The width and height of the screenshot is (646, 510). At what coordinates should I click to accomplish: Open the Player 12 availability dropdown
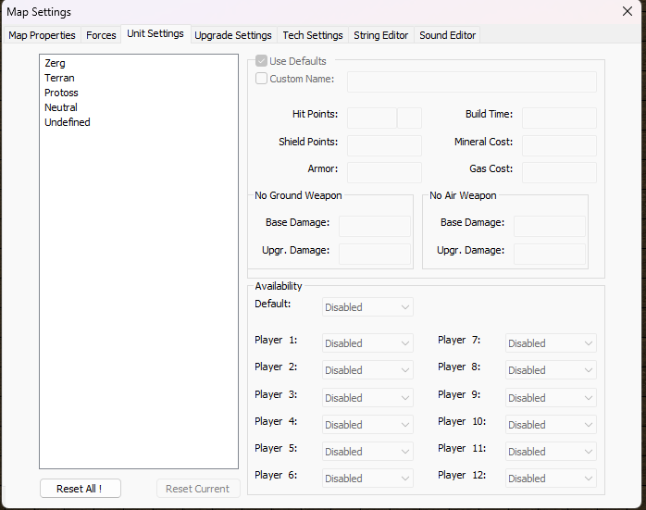point(551,479)
